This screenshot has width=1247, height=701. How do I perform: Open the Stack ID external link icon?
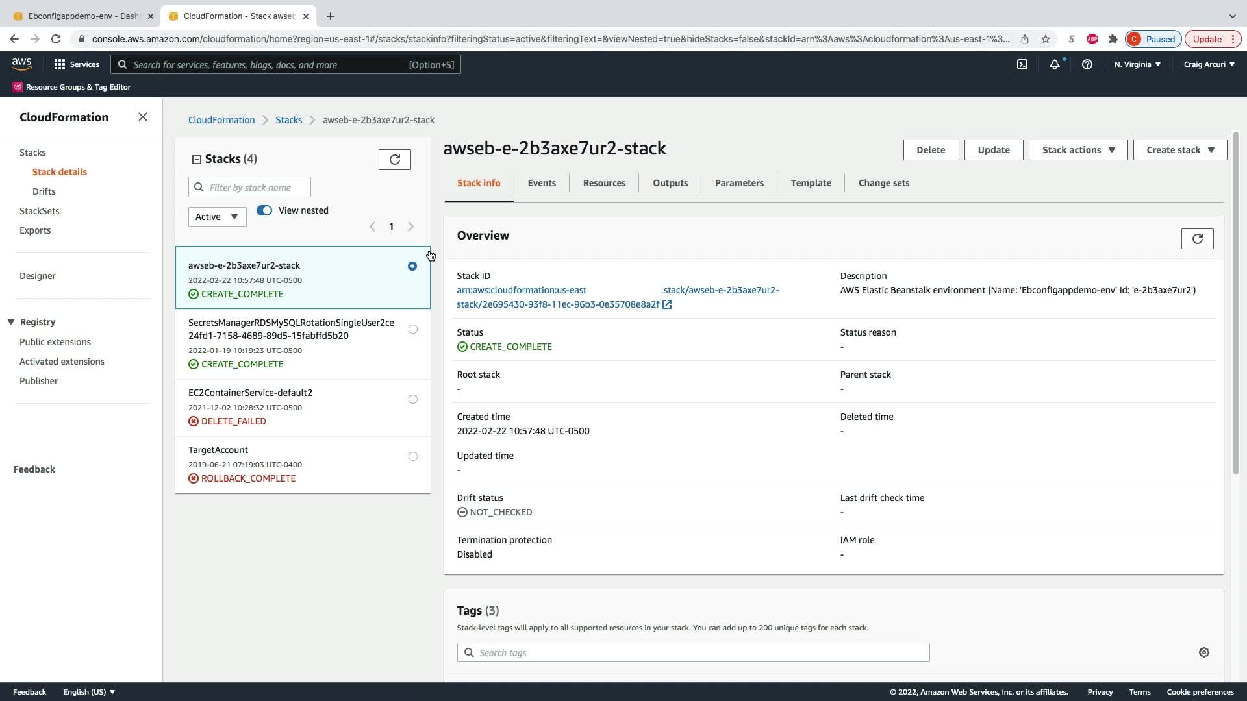[x=667, y=304]
